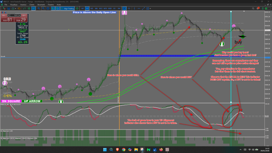This screenshot has height=153, width=272.
Task: Open Firefox from taskbar
Action: pos(161,150)
